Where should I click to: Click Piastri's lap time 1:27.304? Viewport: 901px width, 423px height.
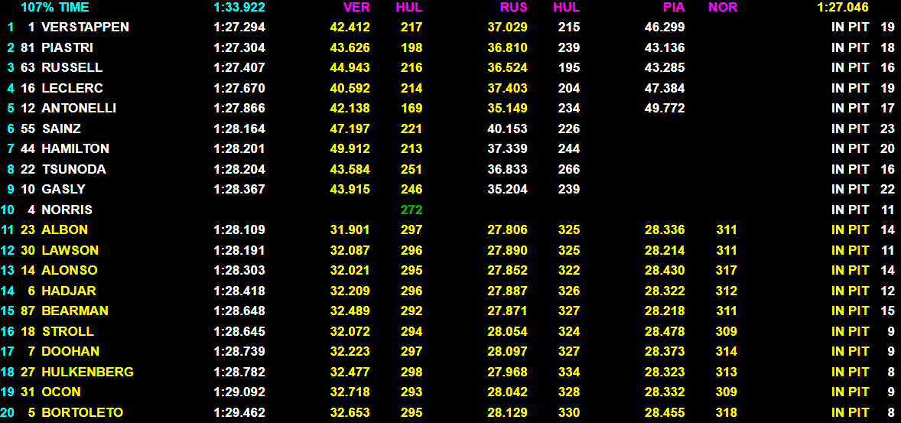pos(239,47)
